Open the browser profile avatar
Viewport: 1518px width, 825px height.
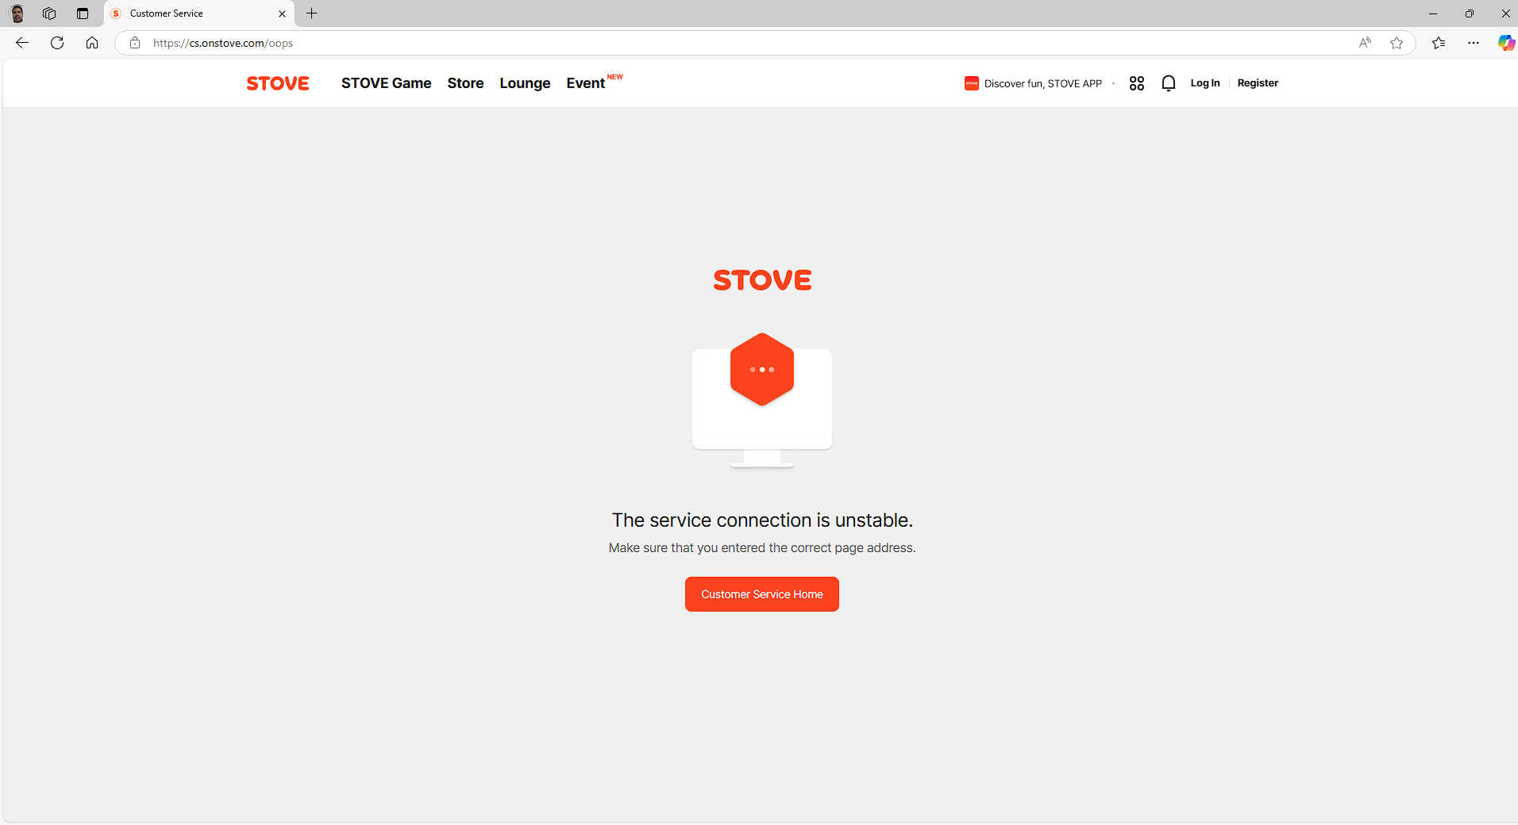tap(17, 13)
